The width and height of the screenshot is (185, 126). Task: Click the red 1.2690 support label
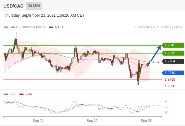170,86
